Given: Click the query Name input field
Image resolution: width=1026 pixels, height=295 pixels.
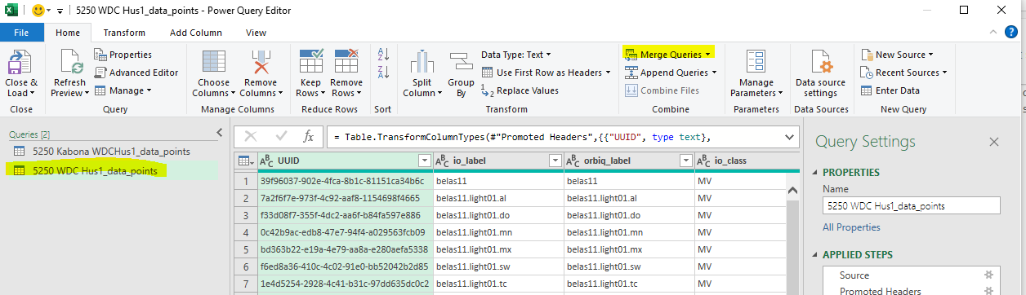Looking at the screenshot, I should click(x=911, y=206).
